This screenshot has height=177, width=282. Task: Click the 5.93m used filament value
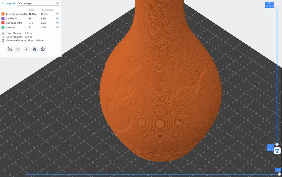click(28, 33)
